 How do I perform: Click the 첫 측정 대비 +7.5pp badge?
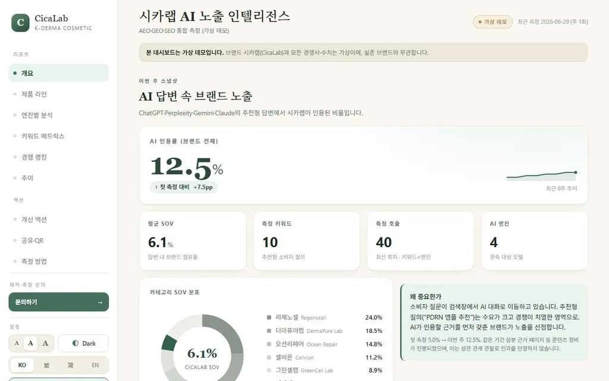(184, 187)
